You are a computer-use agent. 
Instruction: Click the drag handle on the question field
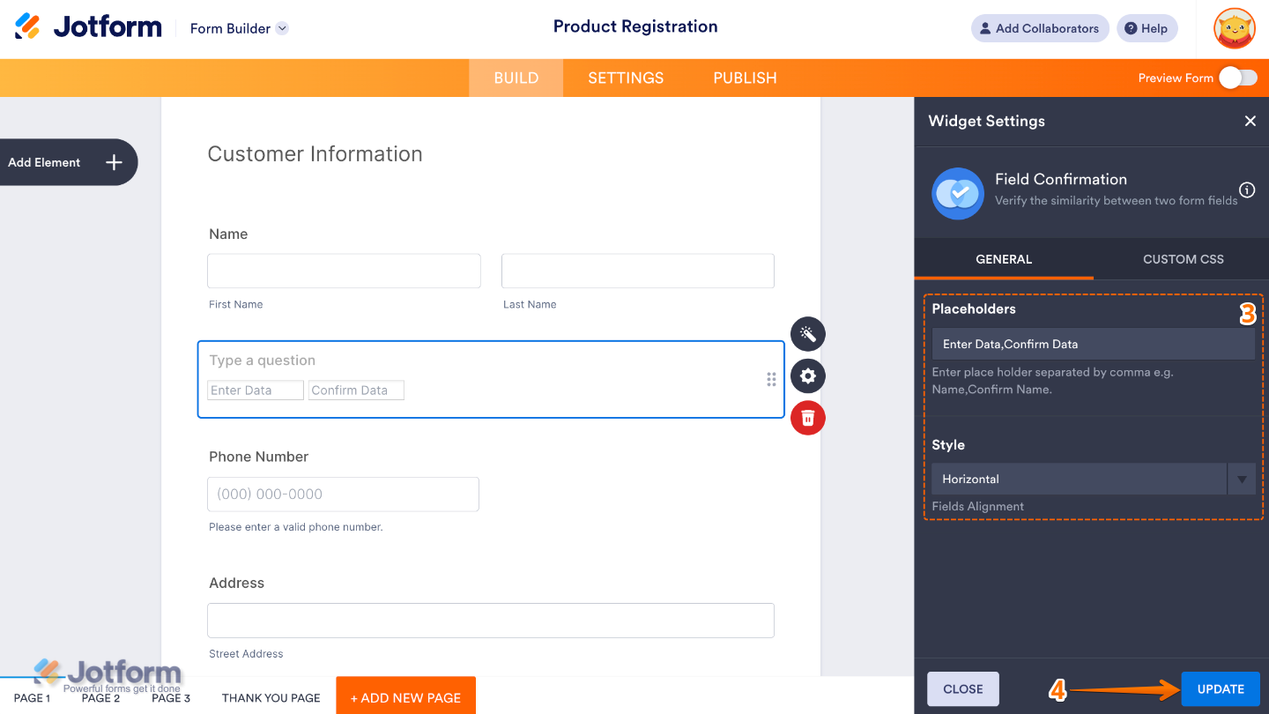point(771,379)
